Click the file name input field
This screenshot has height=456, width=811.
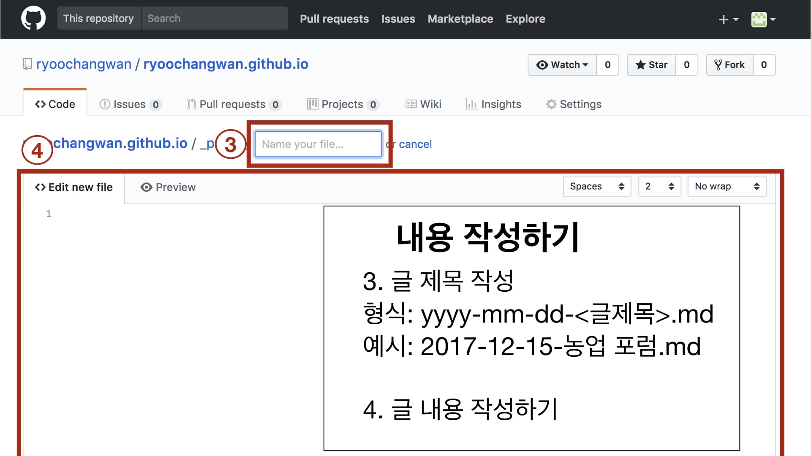(318, 144)
